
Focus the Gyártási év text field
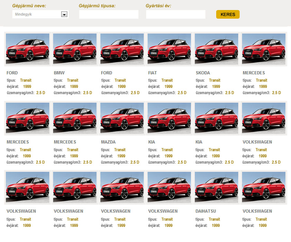coord(175,14)
